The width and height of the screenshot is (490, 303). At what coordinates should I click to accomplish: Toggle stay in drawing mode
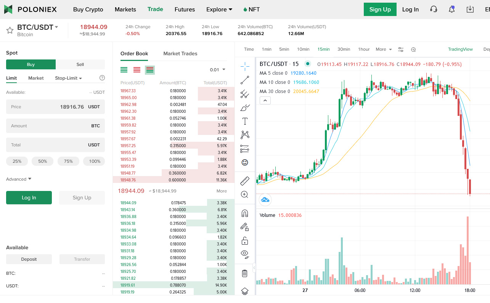[x=245, y=227]
